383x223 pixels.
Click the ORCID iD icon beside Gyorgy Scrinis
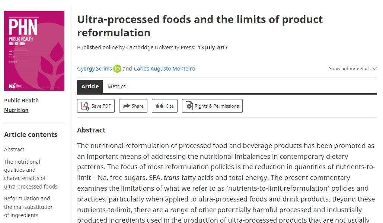(x=117, y=69)
